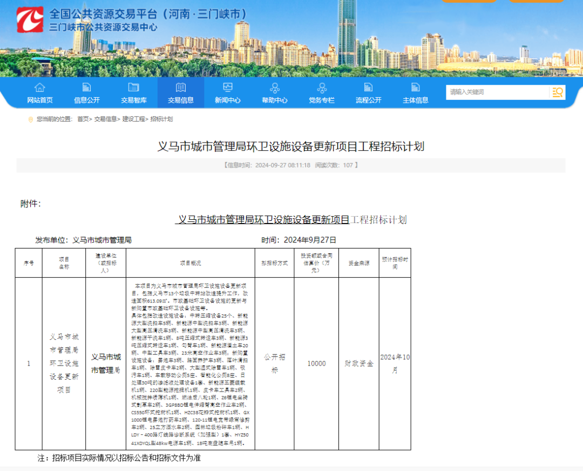Click the document icon above 主体信息
Viewport: 583px width, 471px height.
tap(415, 88)
